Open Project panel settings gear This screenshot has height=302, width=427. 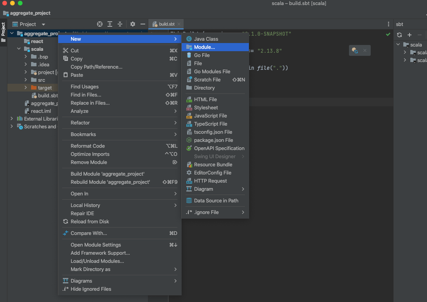(x=133, y=24)
